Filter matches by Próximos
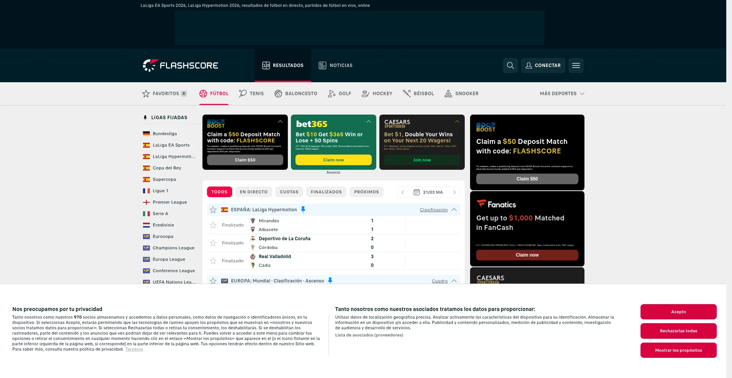The image size is (732, 378). coord(366,192)
